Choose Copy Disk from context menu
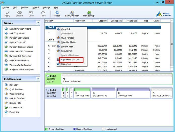 pyautogui.click(x=71, y=29)
